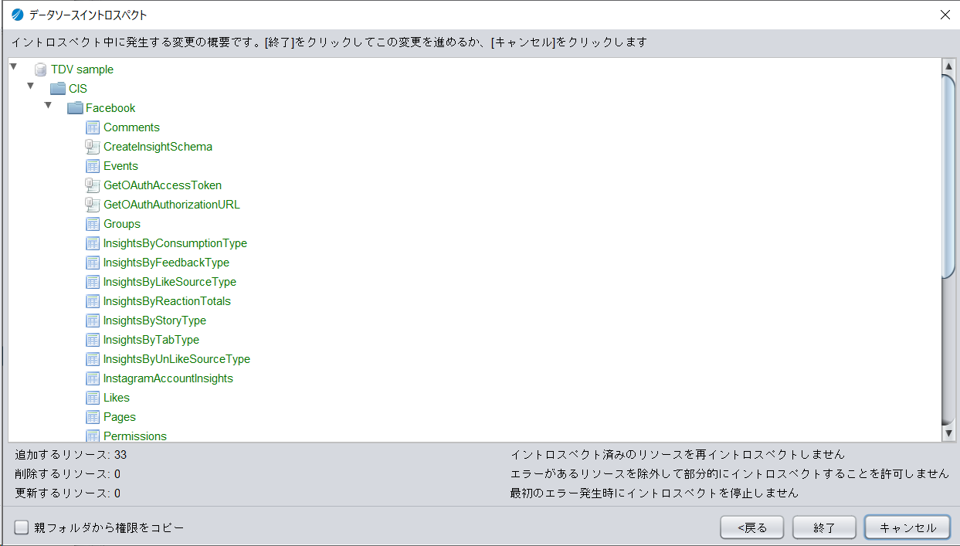This screenshot has width=960, height=546.
Task: Click the 終了 finish button
Action: pyautogui.click(x=825, y=527)
